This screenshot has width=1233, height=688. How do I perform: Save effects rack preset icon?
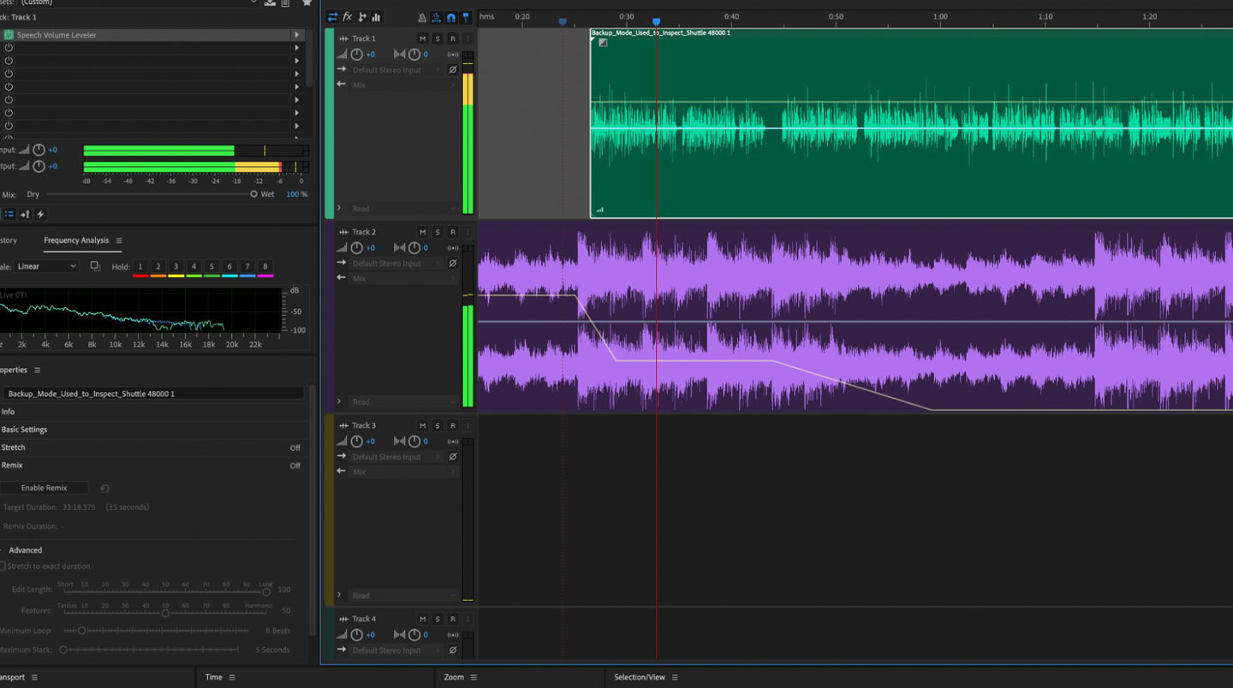point(271,3)
